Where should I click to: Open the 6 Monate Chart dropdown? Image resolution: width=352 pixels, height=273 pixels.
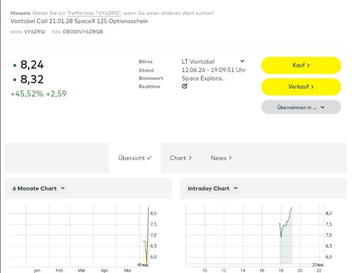(39, 188)
